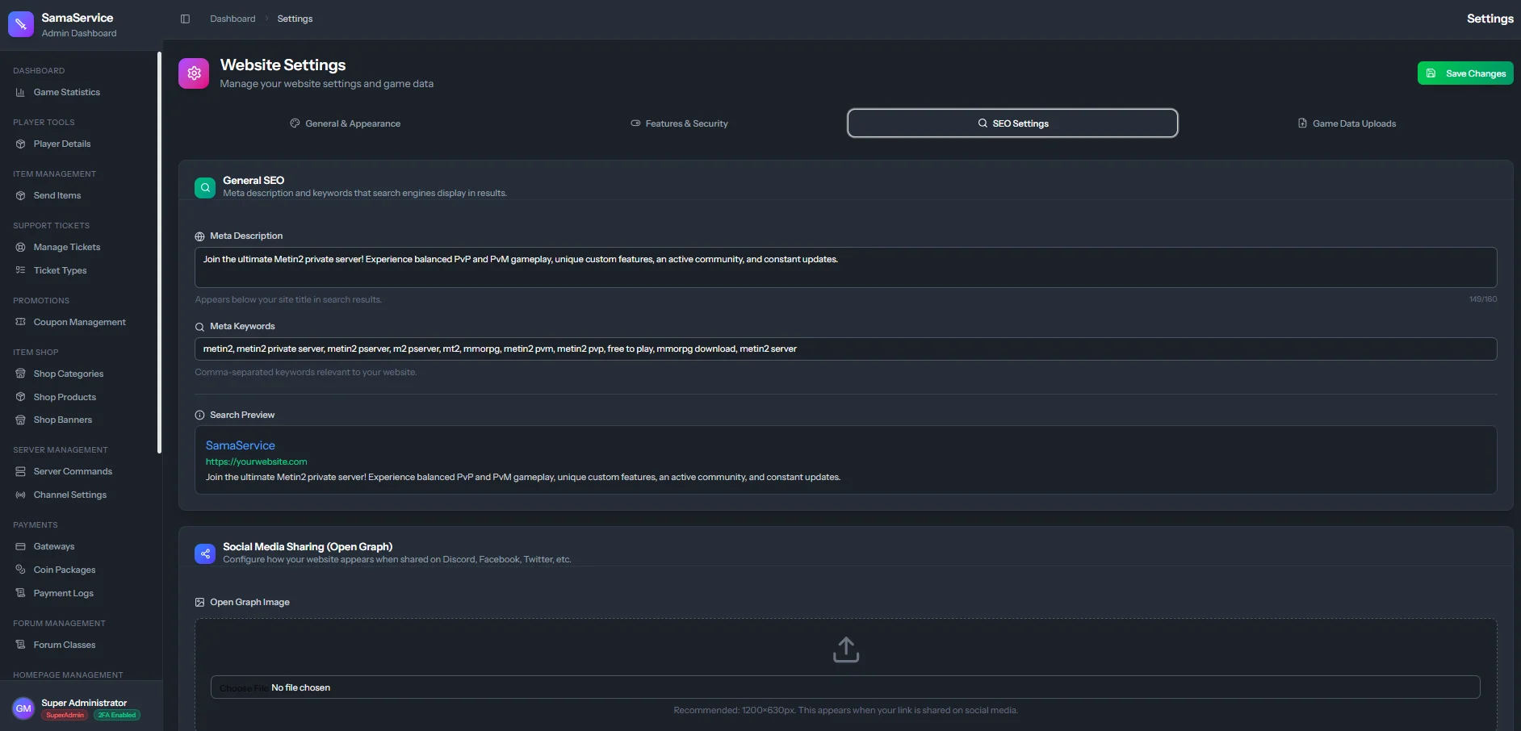Click the Payment Logs icon
The width and height of the screenshot is (1521, 731).
coord(20,593)
